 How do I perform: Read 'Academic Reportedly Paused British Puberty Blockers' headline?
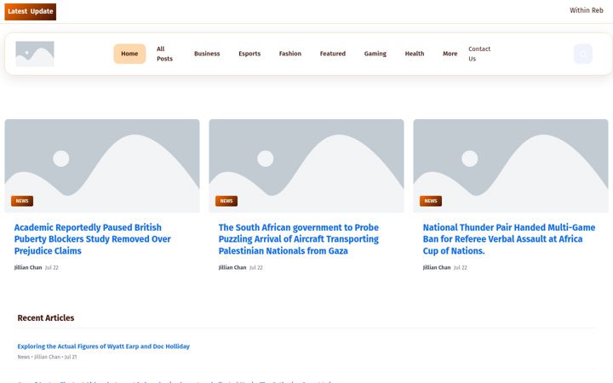[92, 239]
